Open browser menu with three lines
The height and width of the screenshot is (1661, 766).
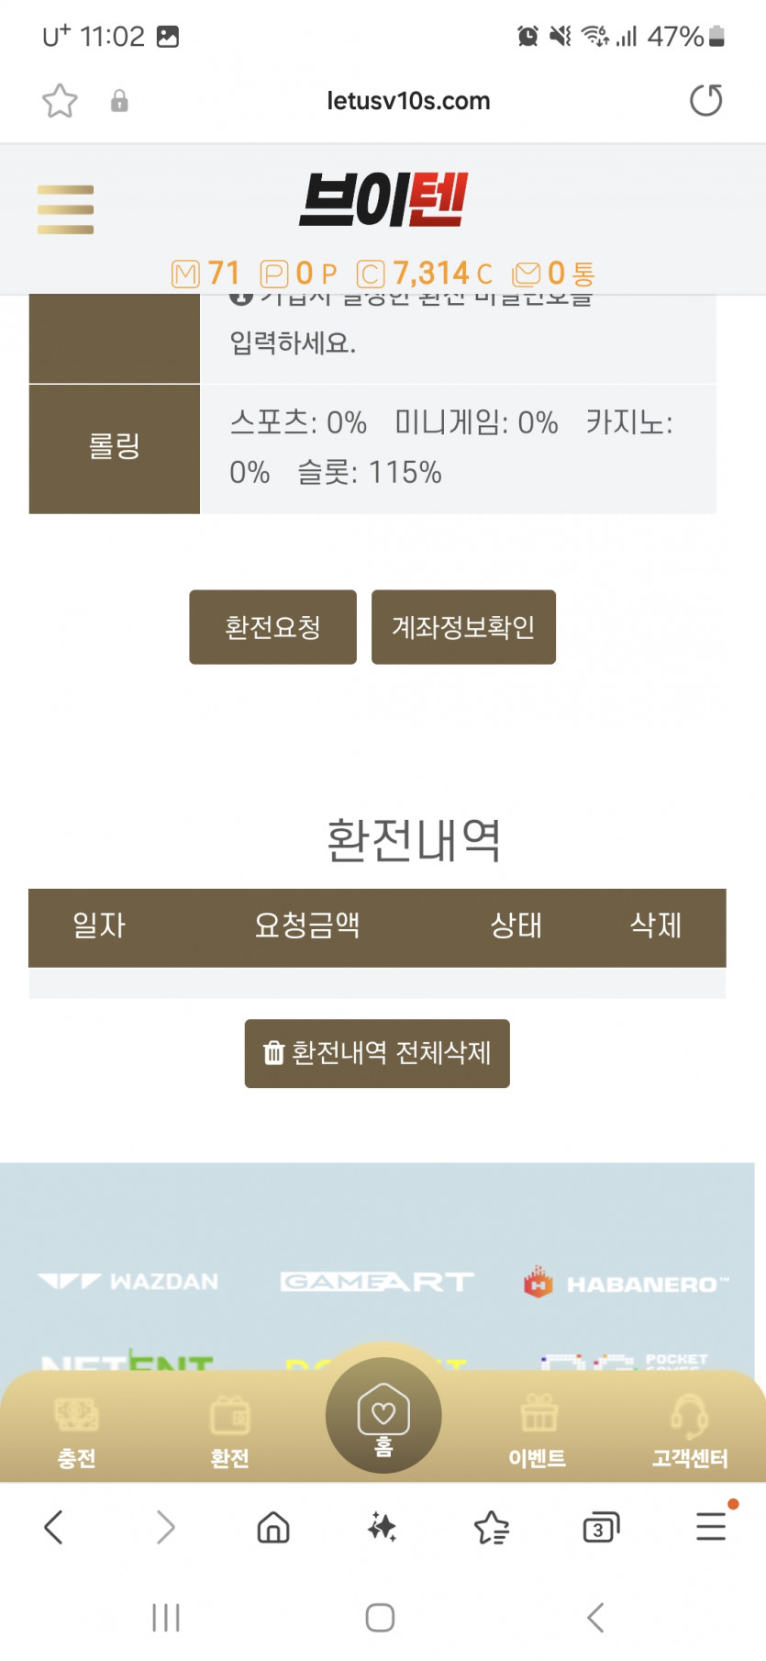[x=712, y=1526]
